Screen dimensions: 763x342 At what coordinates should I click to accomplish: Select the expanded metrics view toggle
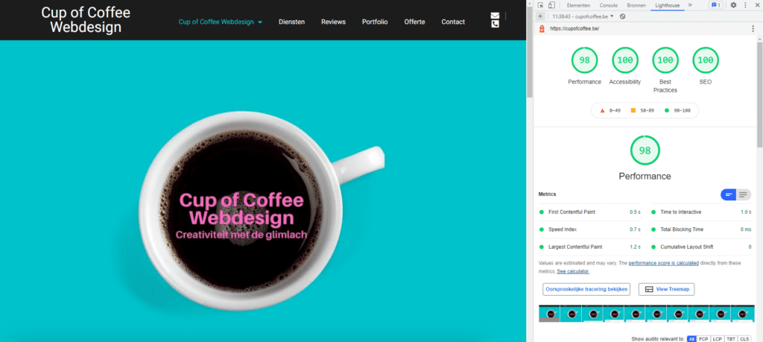[743, 194]
